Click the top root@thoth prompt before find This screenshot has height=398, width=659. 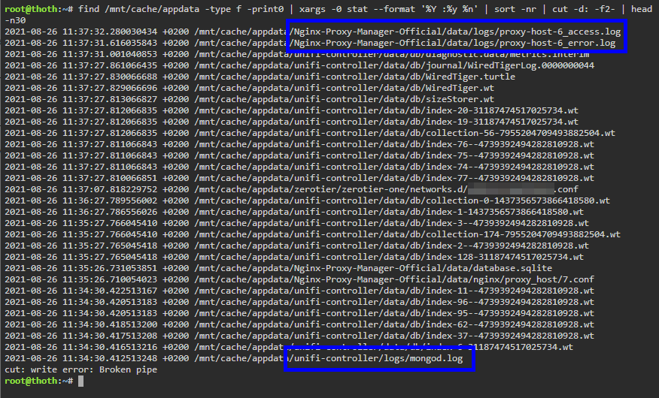point(38,9)
